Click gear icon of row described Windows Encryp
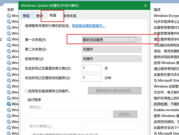Viewport: 179px width, 135px height. [9, 16]
